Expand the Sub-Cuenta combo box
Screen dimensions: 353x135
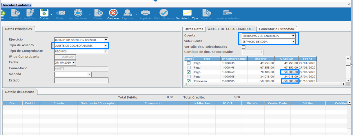coord(293,42)
